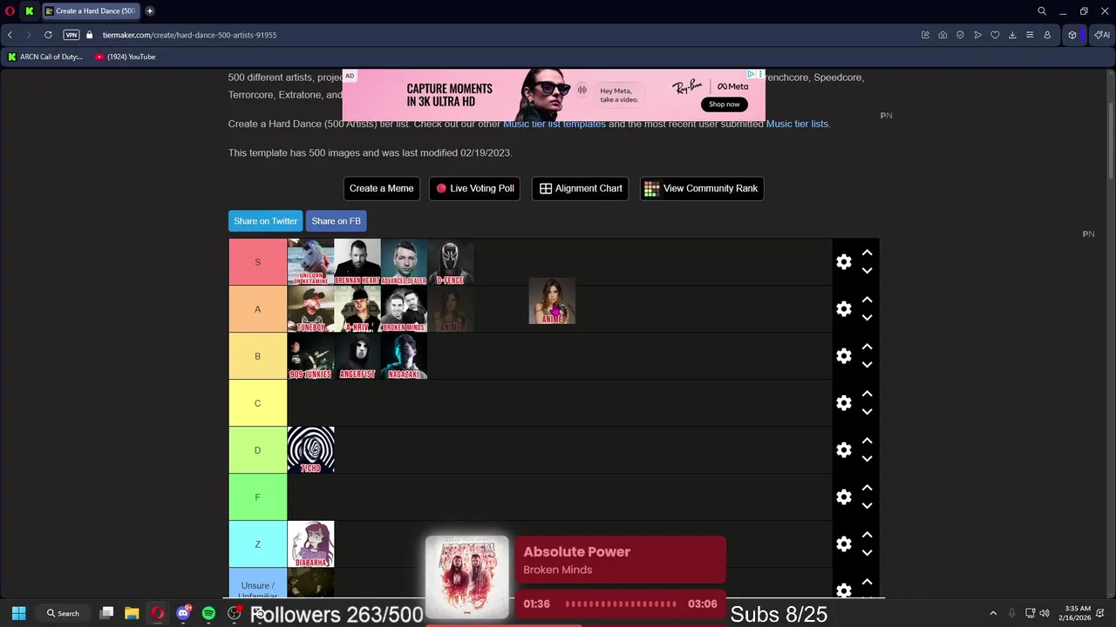Move Z tier row down with chevron

(867, 553)
